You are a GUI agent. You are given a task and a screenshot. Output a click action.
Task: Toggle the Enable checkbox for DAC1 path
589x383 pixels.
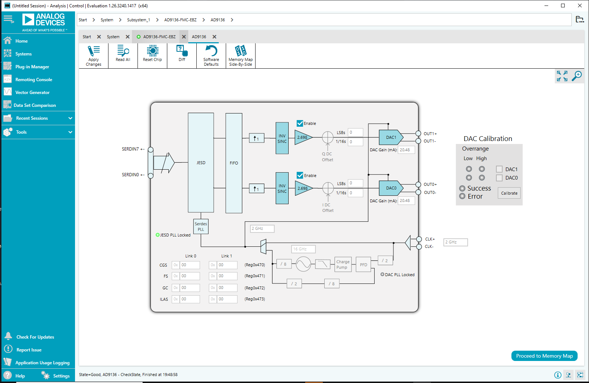point(300,123)
